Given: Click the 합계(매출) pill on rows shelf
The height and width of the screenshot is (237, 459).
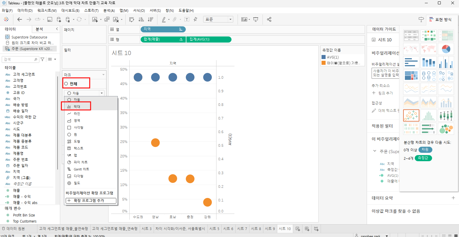Looking at the screenshot, I should [163, 39].
